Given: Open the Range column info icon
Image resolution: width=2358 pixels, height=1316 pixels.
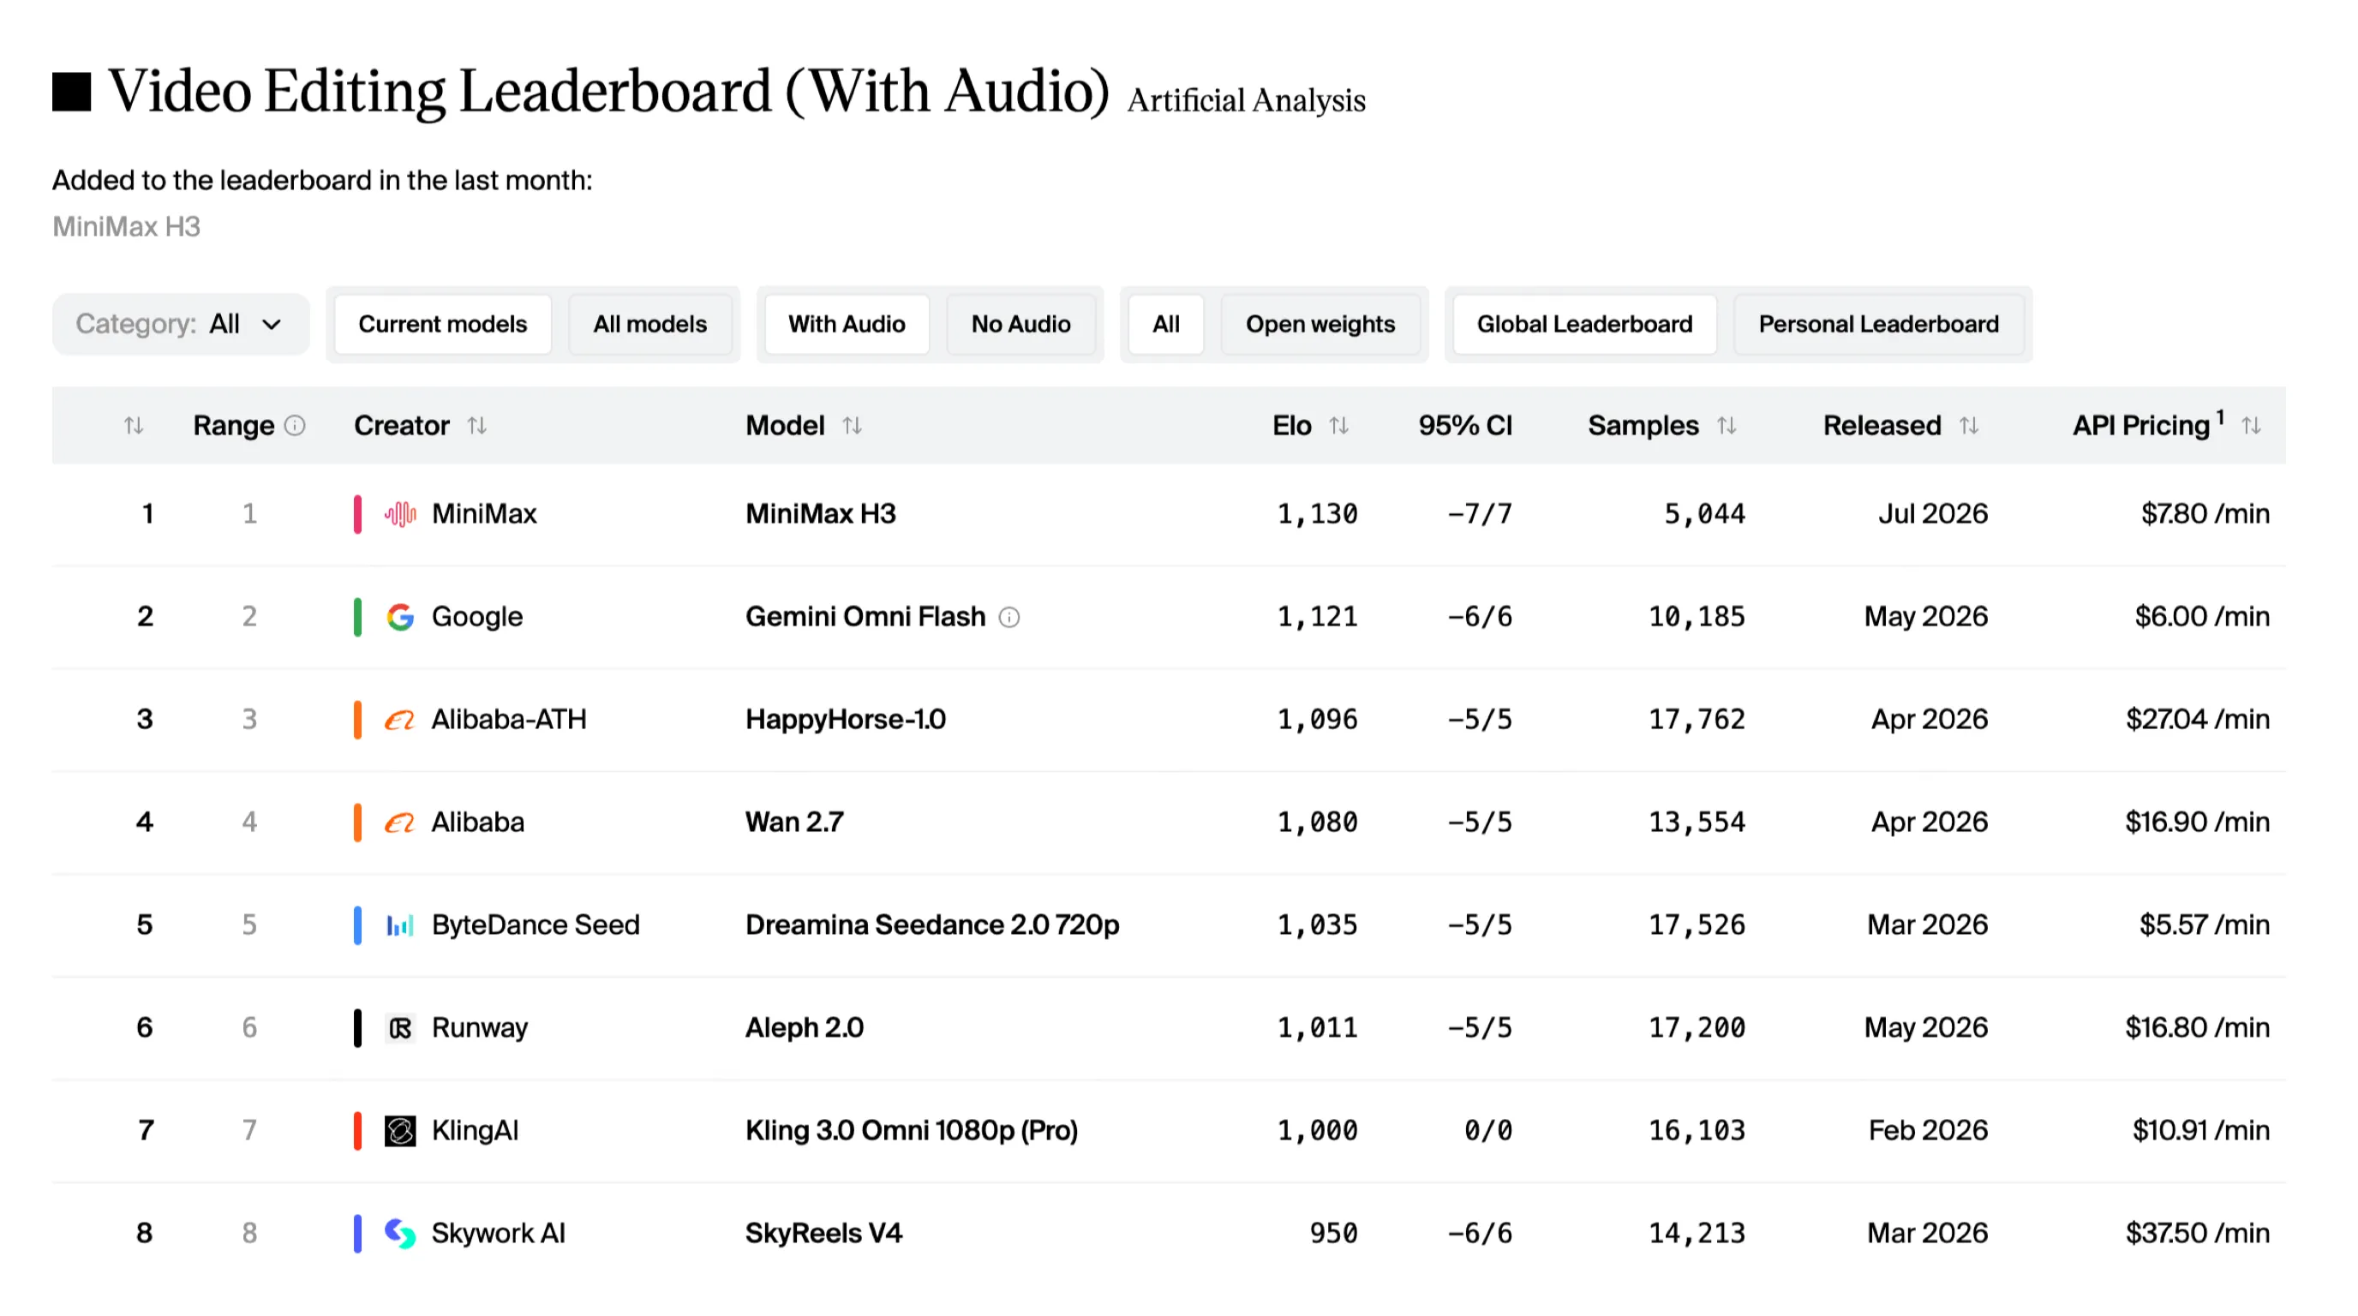Looking at the screenshot, I should [295, 426].
